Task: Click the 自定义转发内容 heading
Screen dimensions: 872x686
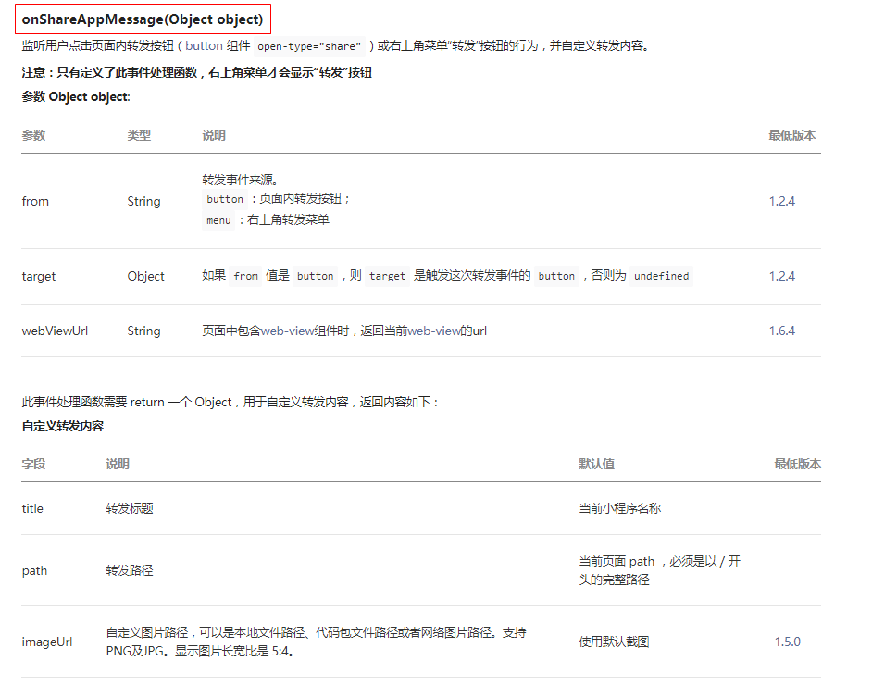Action: 63,426
